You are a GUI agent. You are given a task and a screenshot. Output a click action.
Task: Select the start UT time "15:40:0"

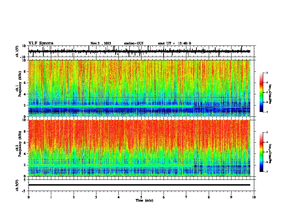coord(185,43)
